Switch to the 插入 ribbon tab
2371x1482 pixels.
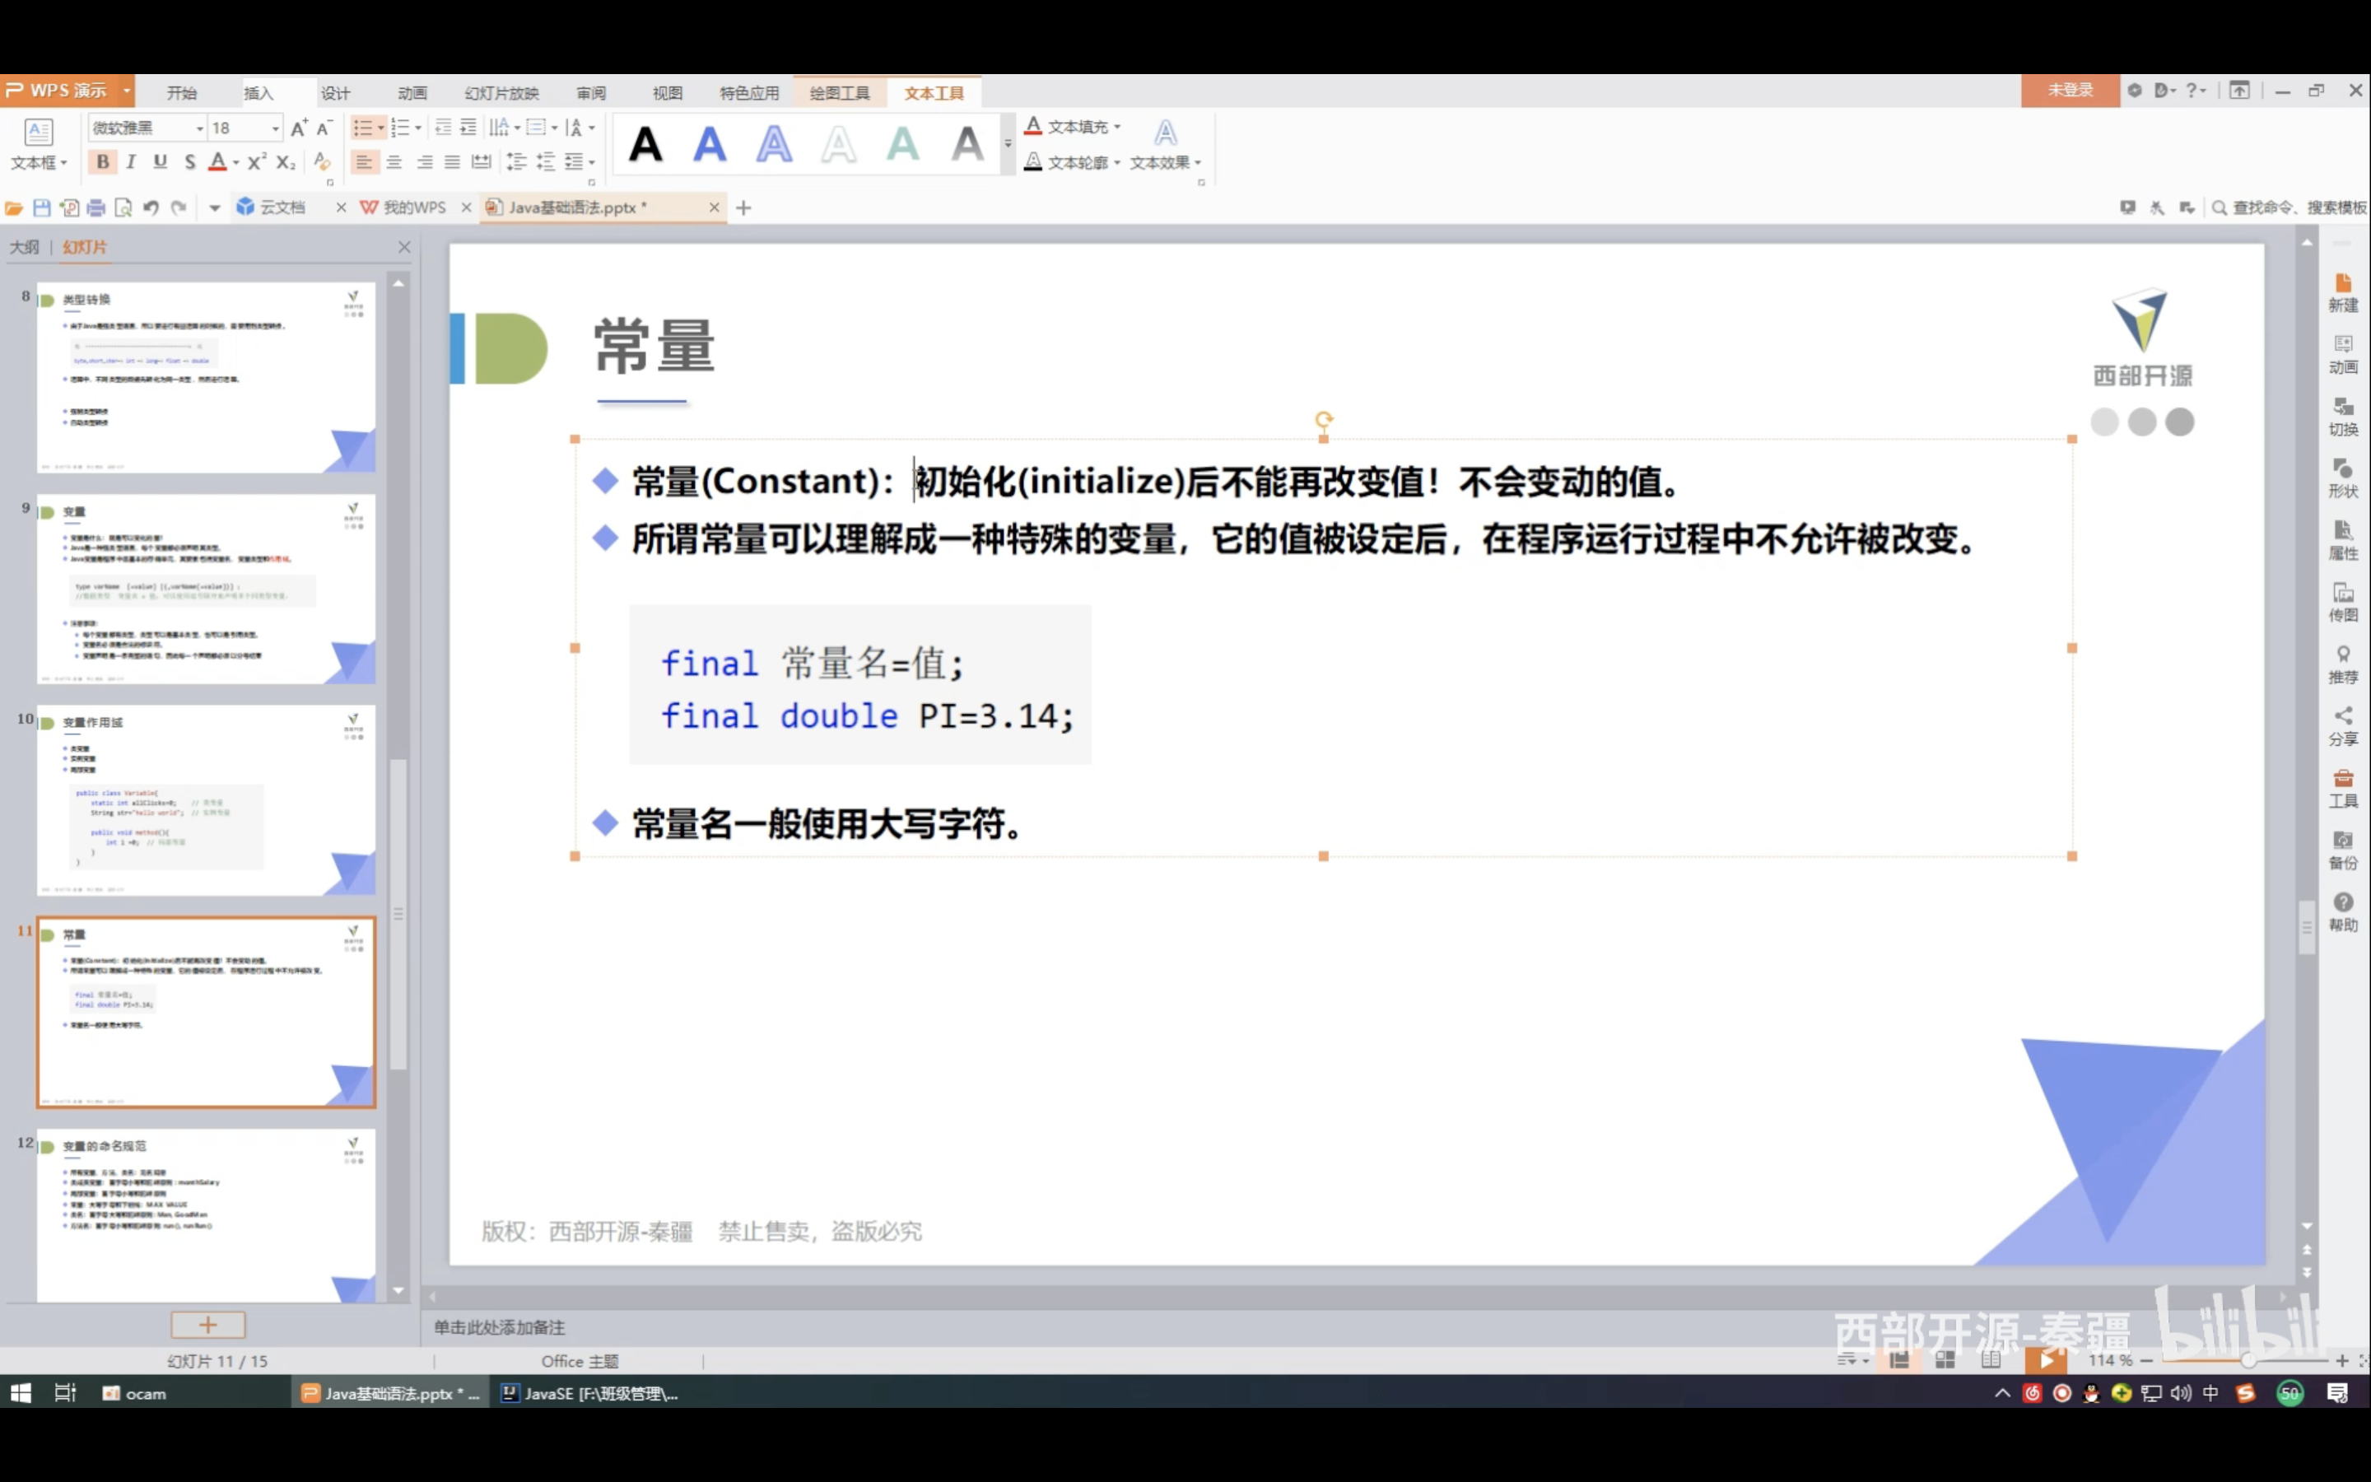pos(259,93)
